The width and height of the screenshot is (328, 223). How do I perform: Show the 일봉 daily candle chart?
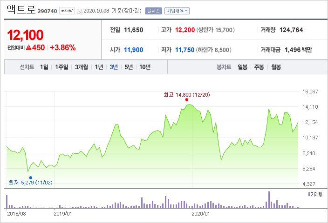242,67
